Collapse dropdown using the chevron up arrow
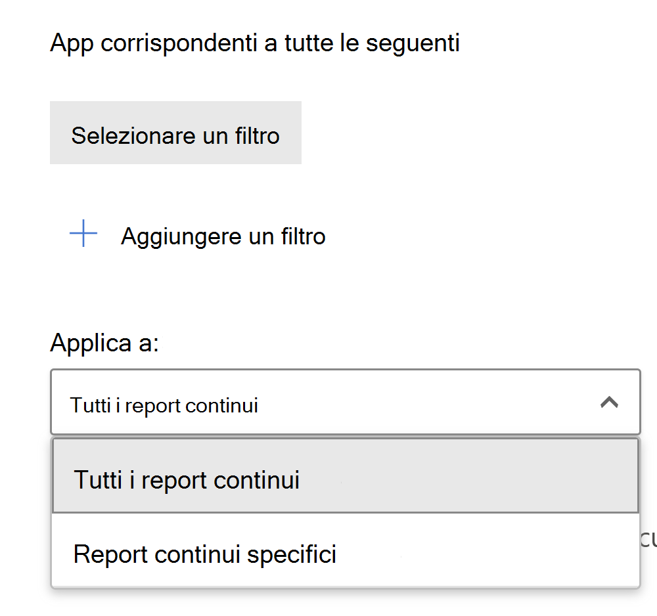The width and height of the screenshot is (657, 616). click(x=609, y=403)
